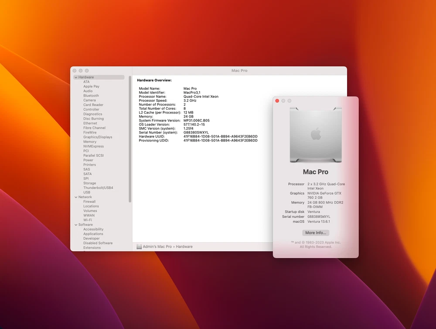Select Applications under Software

click(93, 234)
